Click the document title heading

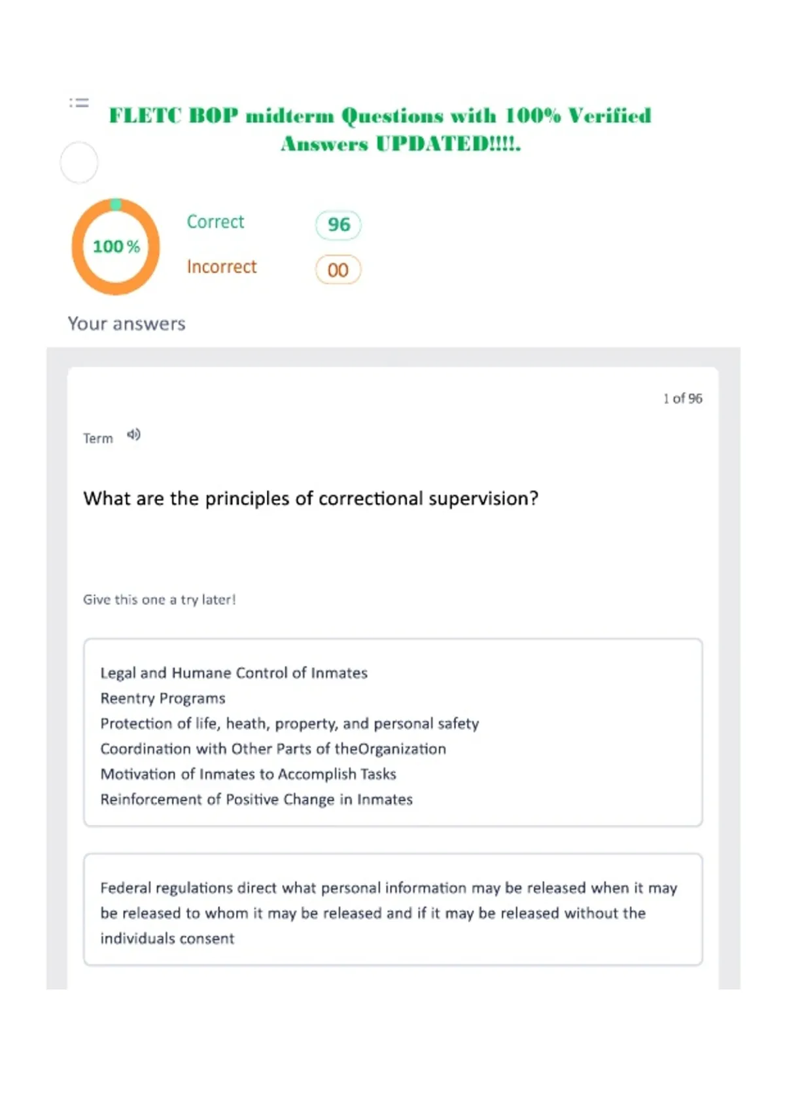coord(381,129)
